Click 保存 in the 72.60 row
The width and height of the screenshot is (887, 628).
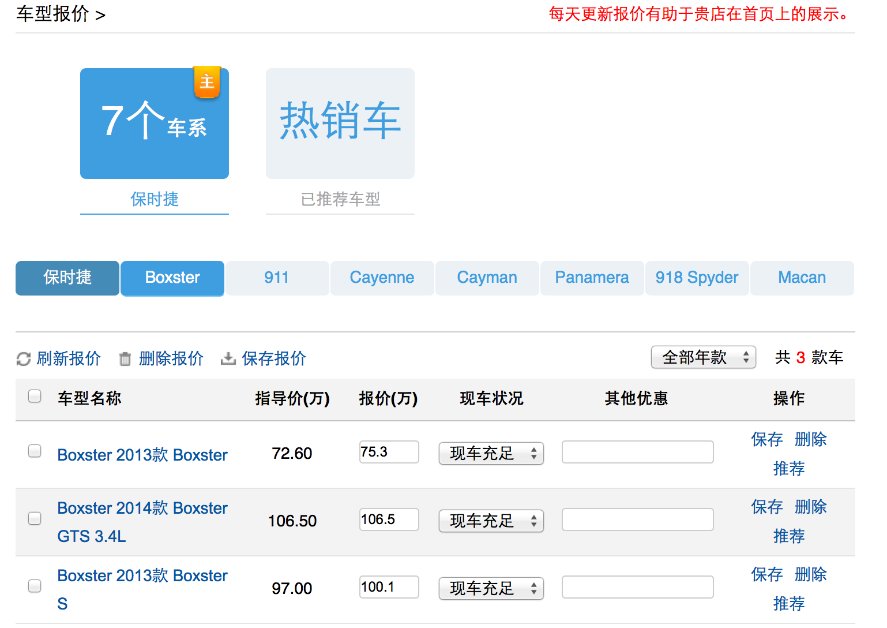pos(767,439)
